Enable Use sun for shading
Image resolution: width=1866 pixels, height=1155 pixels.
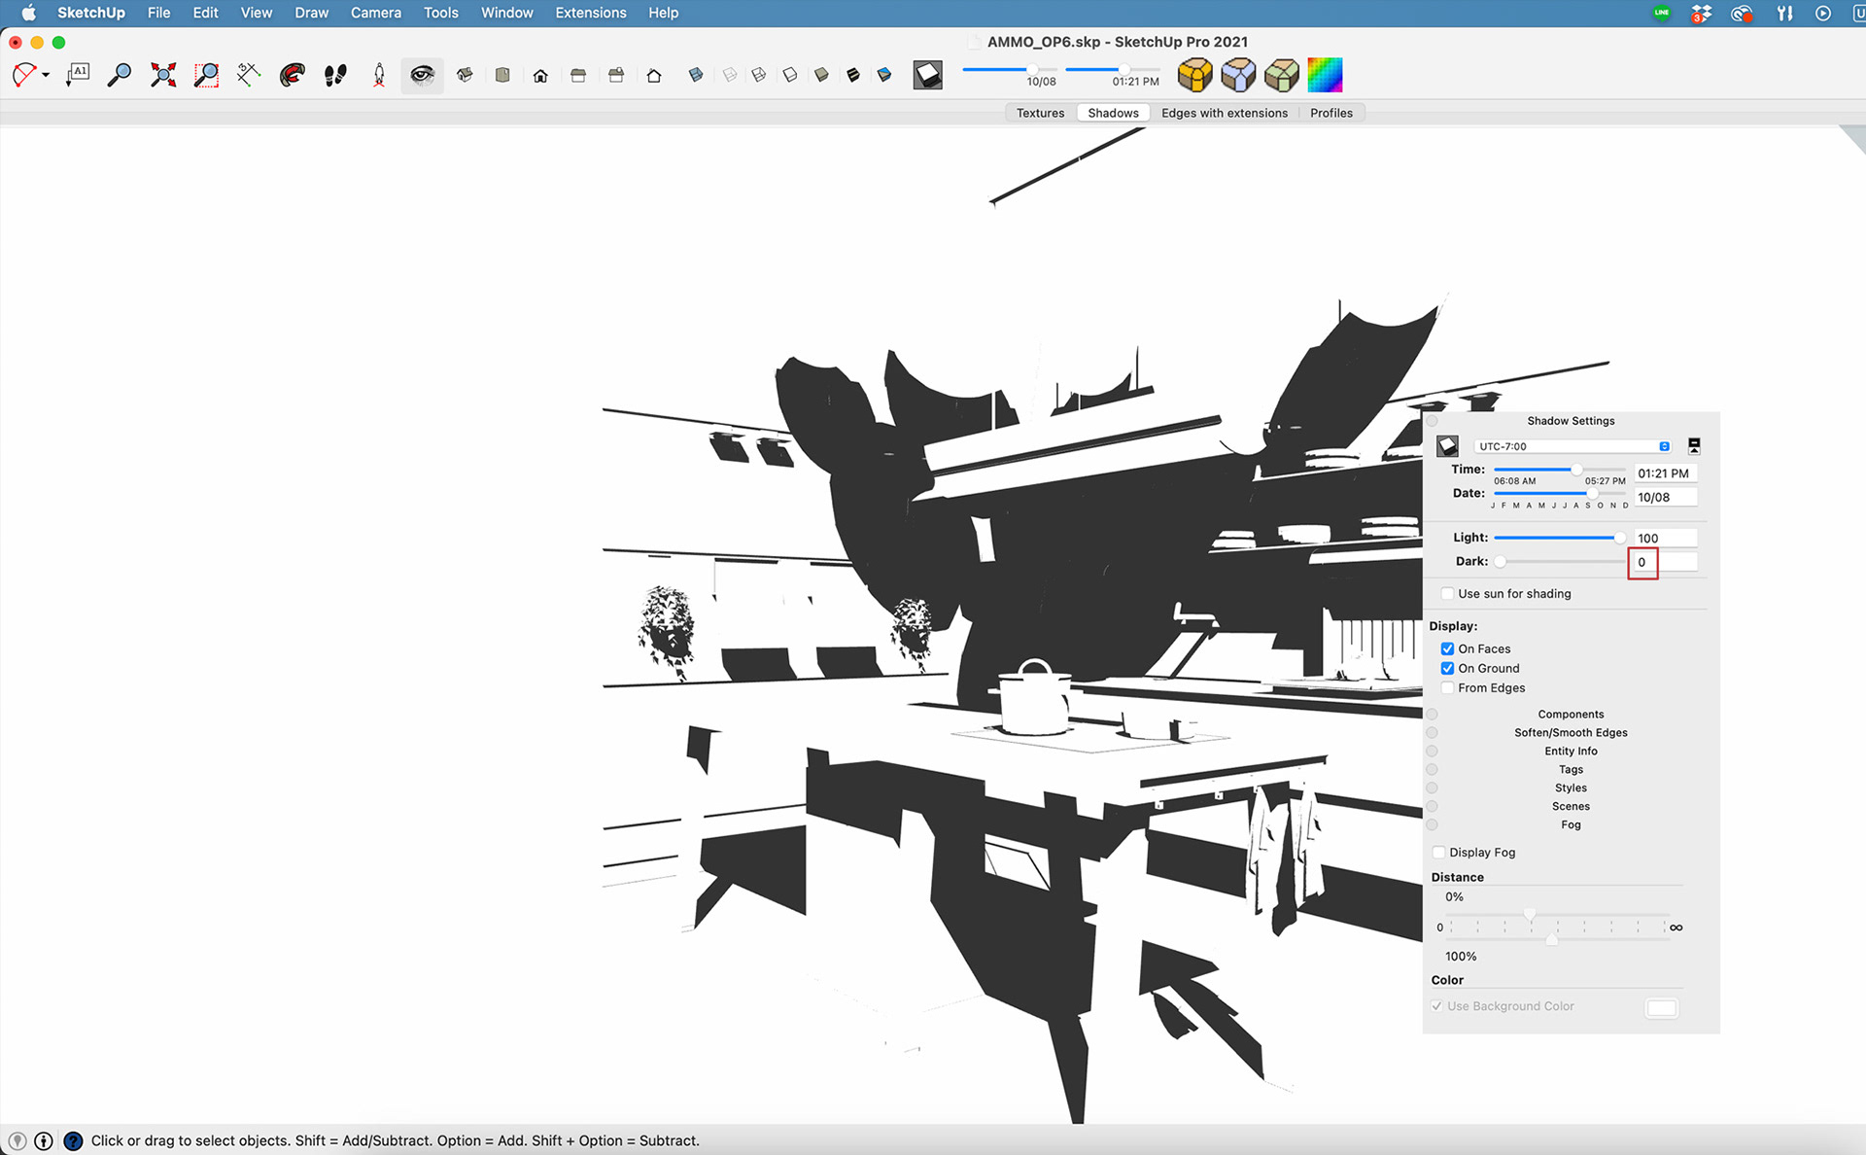tap(1447, 594)
